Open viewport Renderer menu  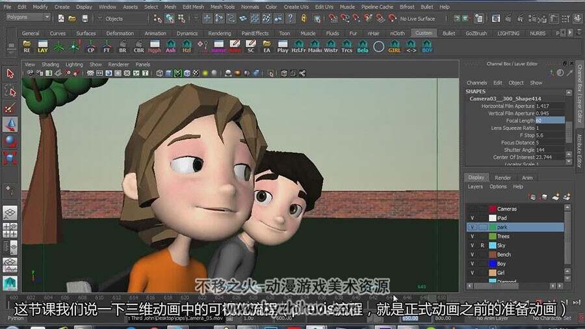(x=118, y=64)
